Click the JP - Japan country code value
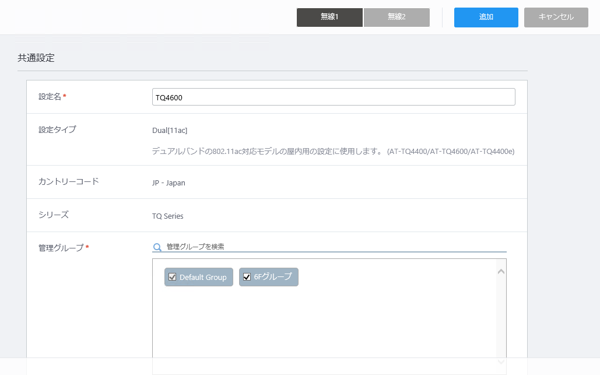 coord(169,183)
